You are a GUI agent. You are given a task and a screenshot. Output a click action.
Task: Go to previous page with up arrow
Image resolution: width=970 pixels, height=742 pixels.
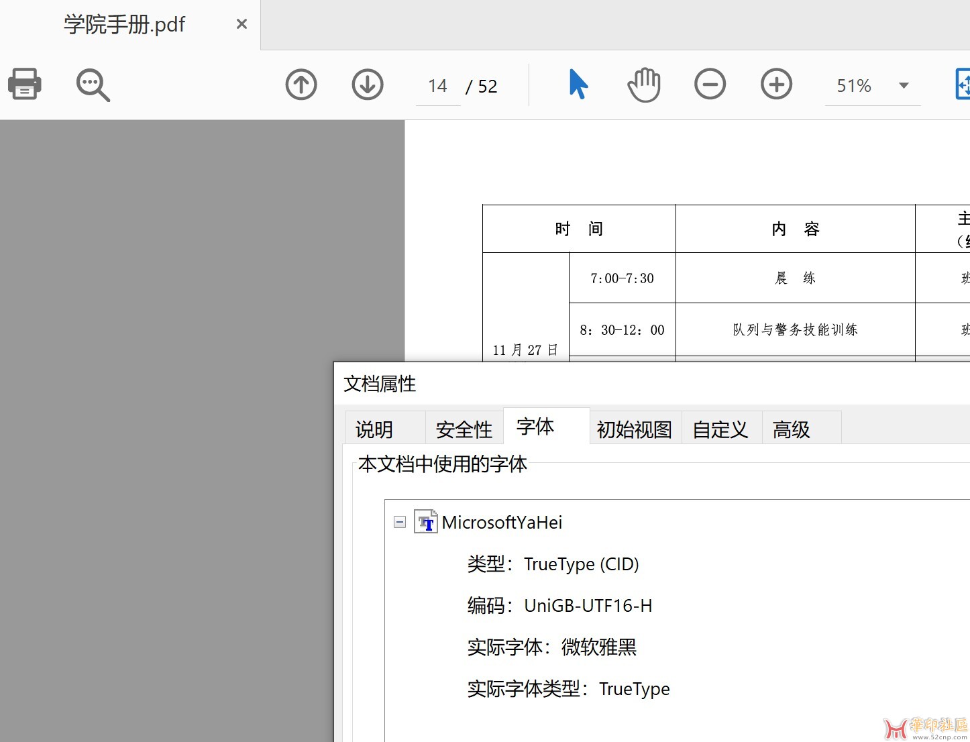click(x=301, y=85)
